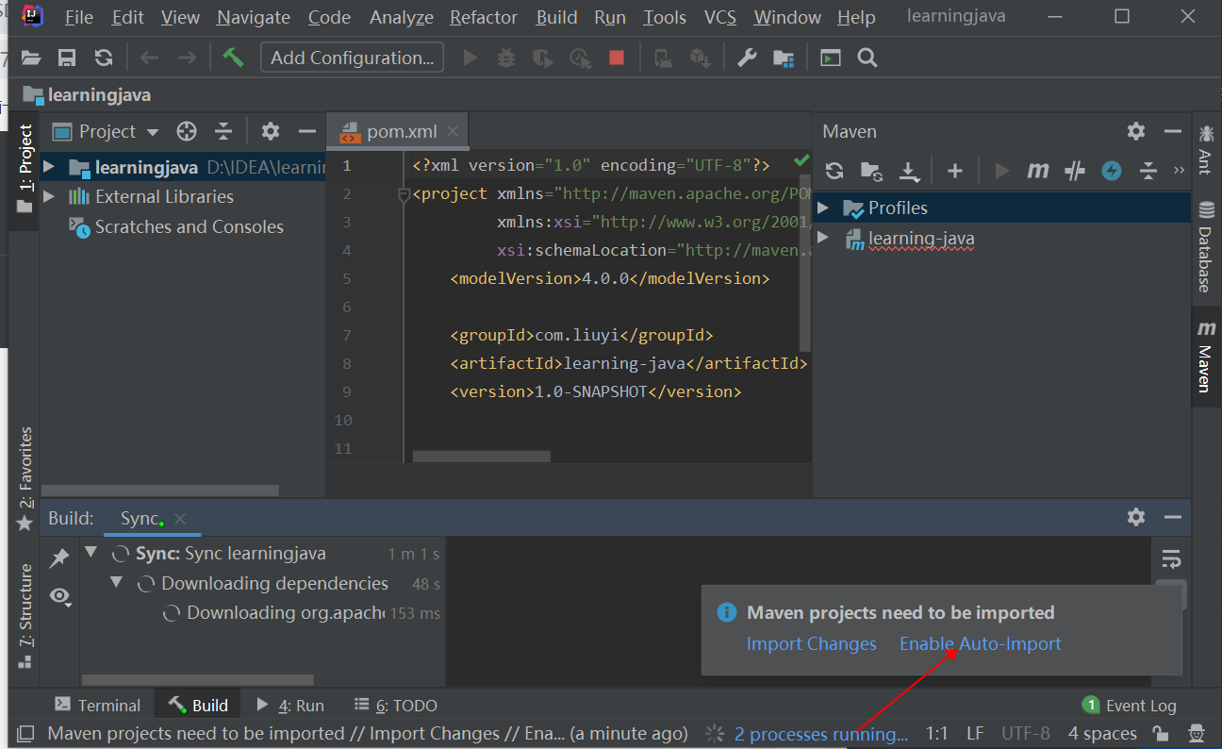Click the Synchronize icon in main toolbar

click(x=104, y=58)
